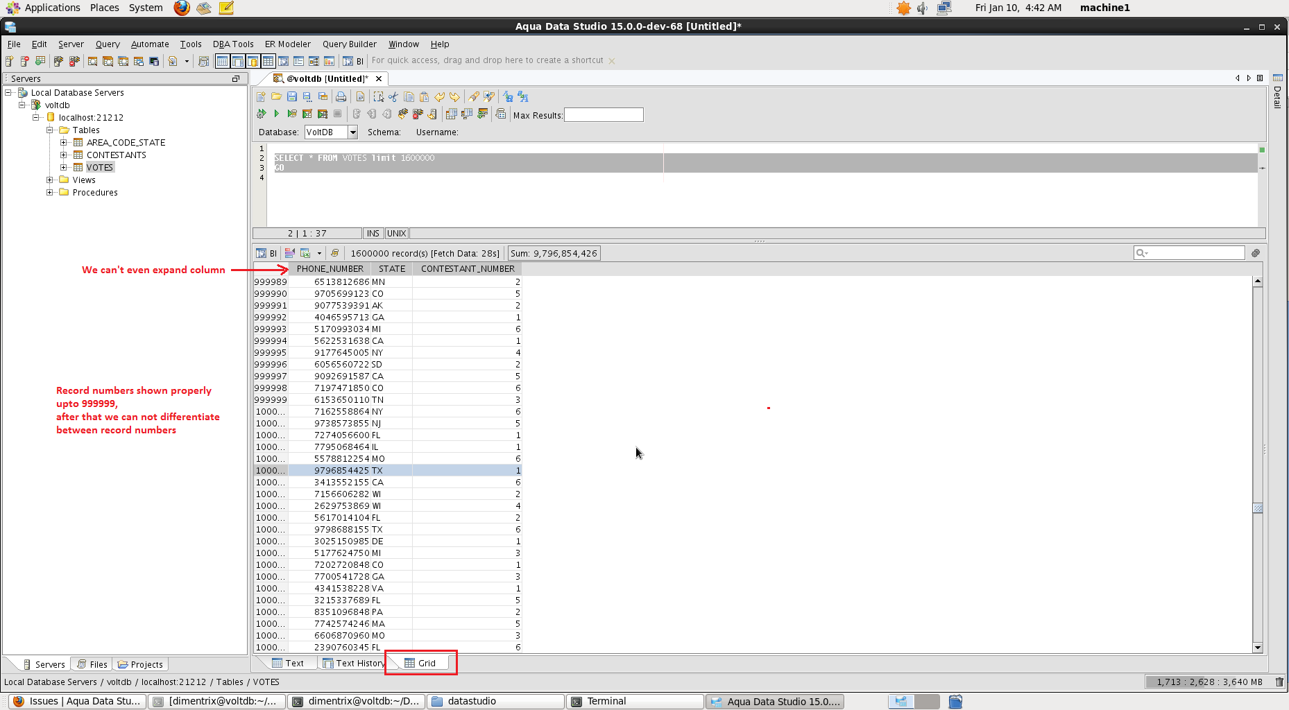Click the Max Results input field
Screen dimensions: 1289x710
604,115
